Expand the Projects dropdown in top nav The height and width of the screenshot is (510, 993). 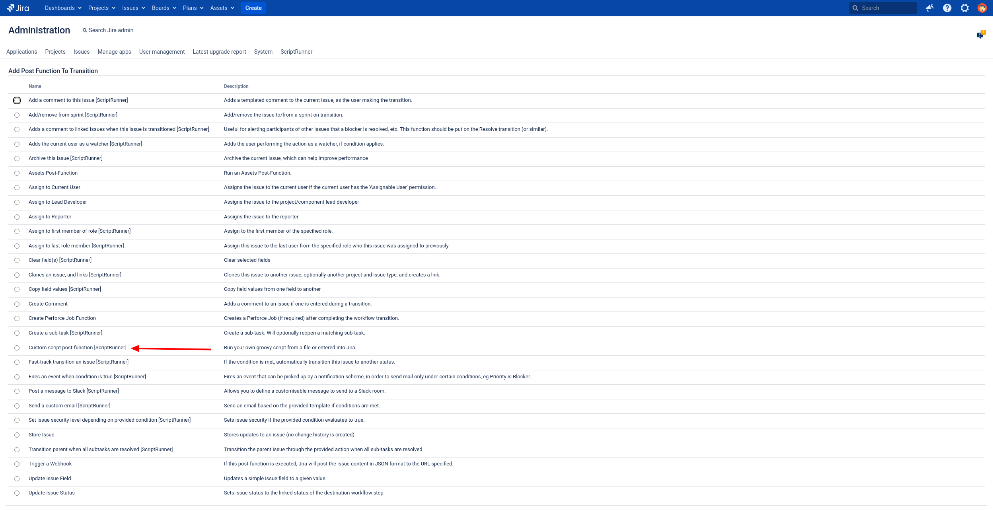tap(101, 8)
